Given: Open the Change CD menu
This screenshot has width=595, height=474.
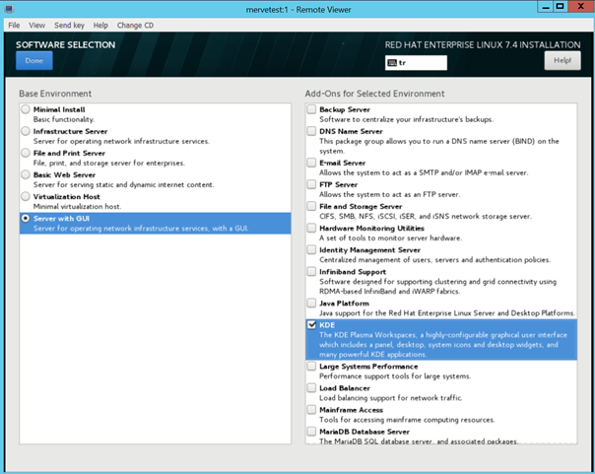Looking at the screenshot, I should click(135, 25).
